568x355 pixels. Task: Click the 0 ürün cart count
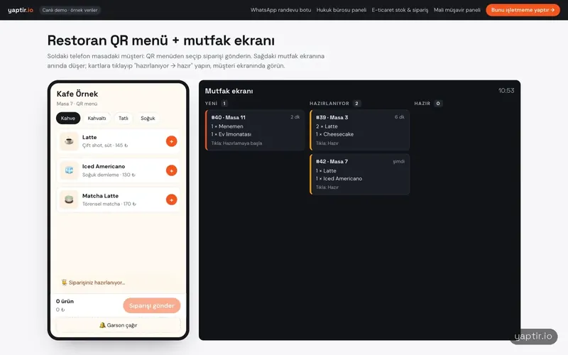tap(65, 301)
